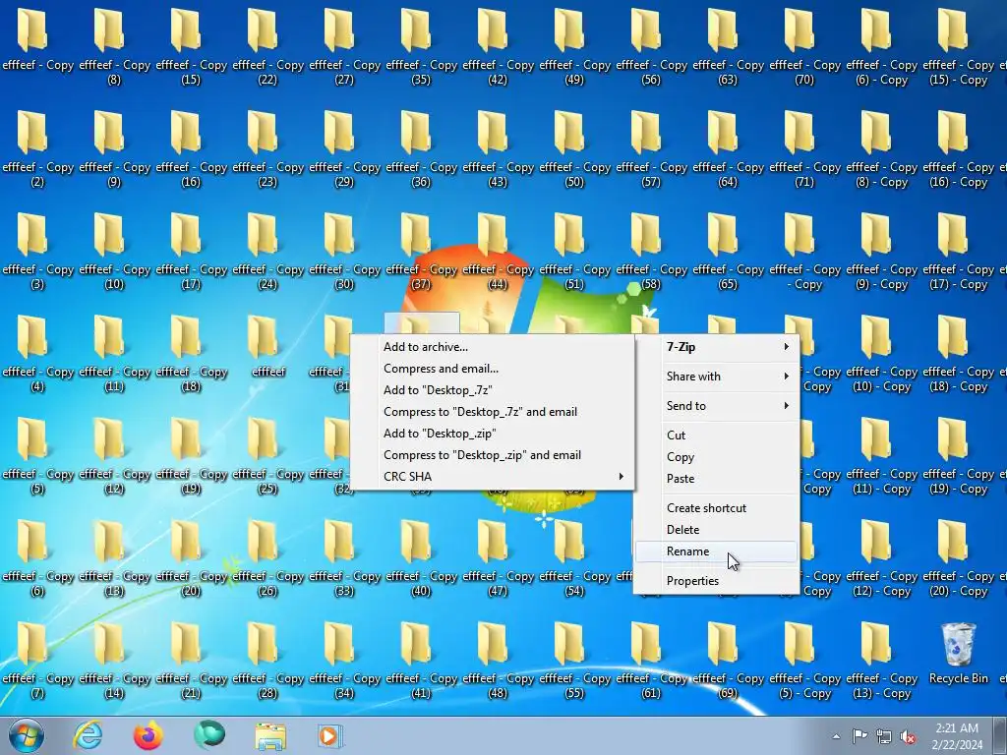1007x755 pixels.
Task: Select folder "effeef - Copy (7)"
Action: tap(38, 660)
